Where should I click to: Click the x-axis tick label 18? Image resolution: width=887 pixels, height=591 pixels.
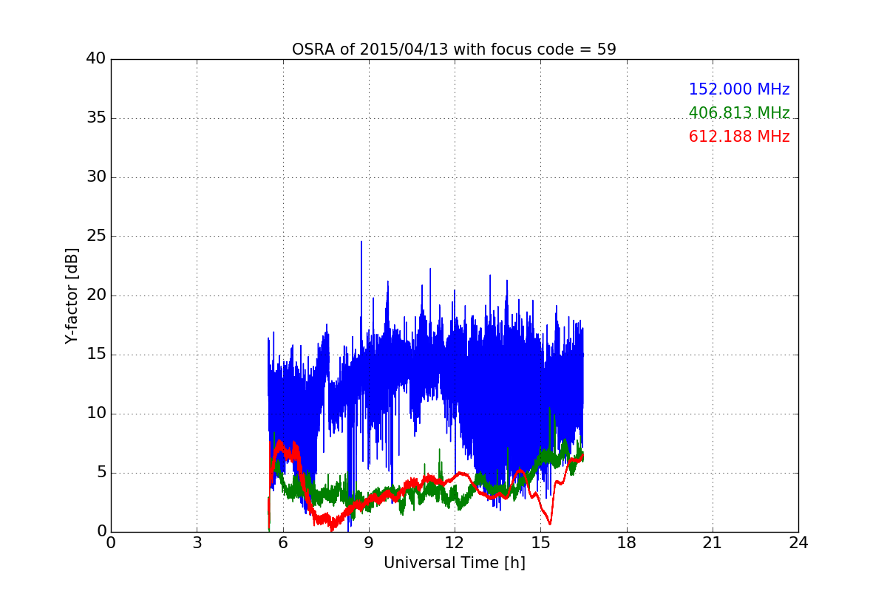coord(627,542)
